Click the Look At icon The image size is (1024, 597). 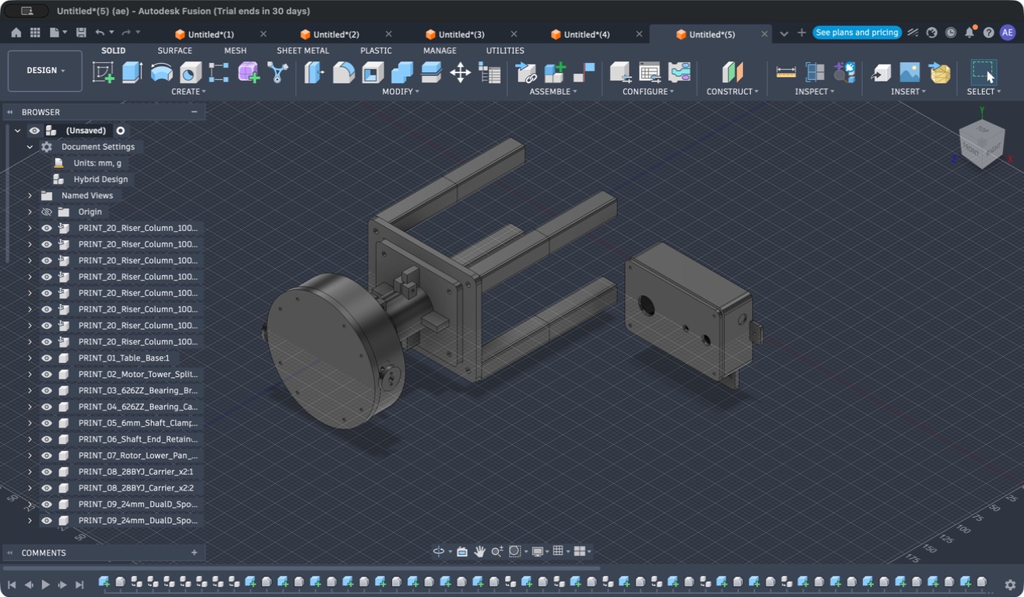click(462, 552)
